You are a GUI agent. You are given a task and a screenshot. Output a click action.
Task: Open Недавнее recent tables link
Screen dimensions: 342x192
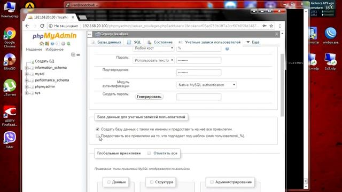[34, 50]
